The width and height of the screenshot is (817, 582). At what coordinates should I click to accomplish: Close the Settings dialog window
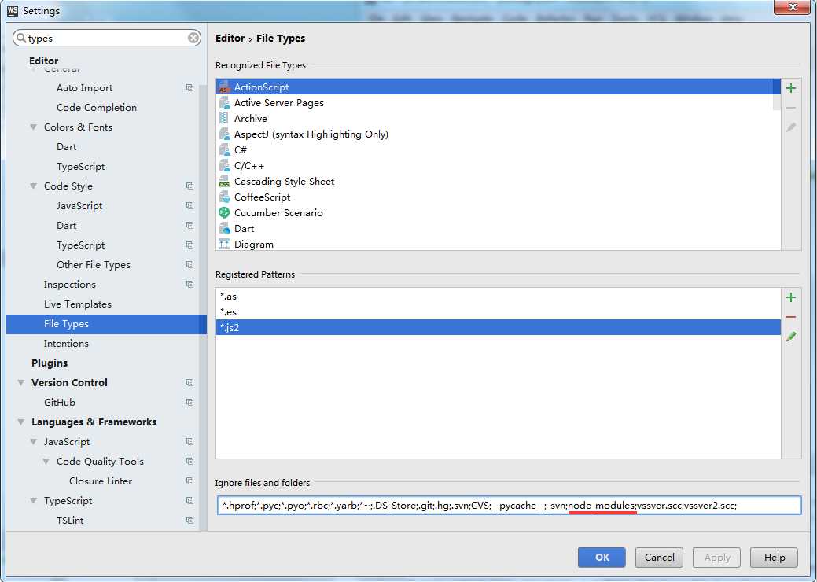tap(792, 7)
